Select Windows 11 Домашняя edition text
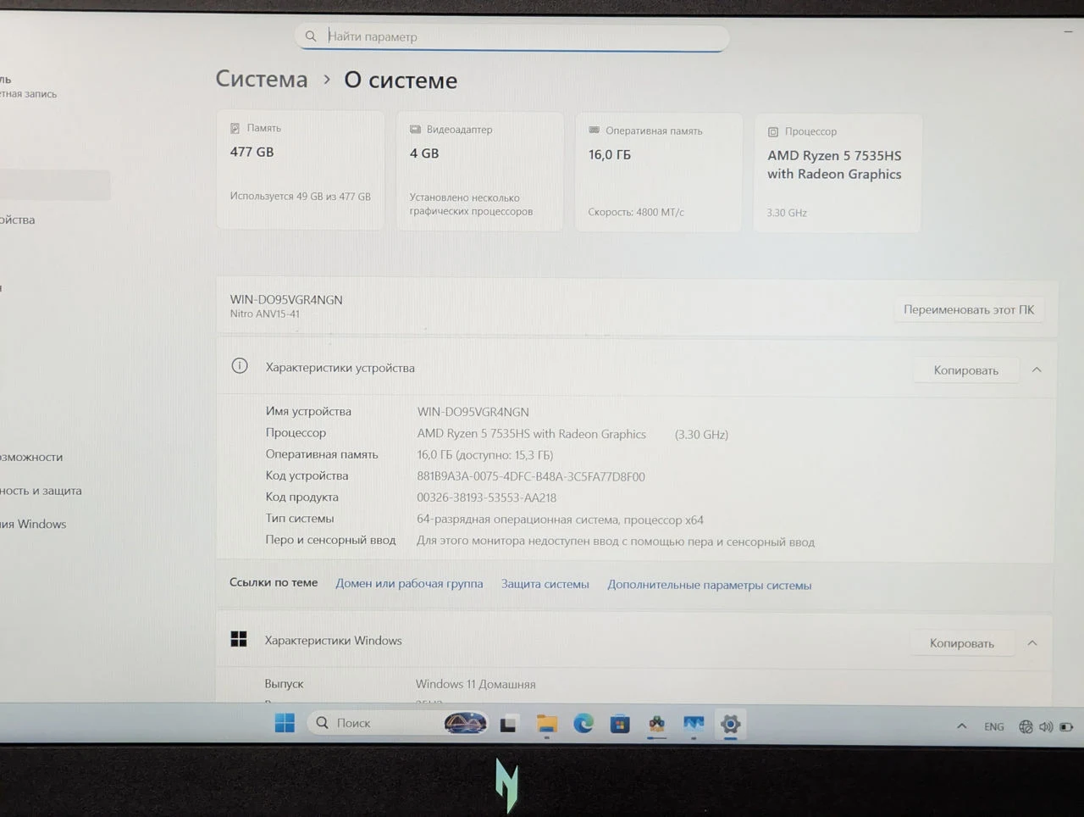 point(476,684)
